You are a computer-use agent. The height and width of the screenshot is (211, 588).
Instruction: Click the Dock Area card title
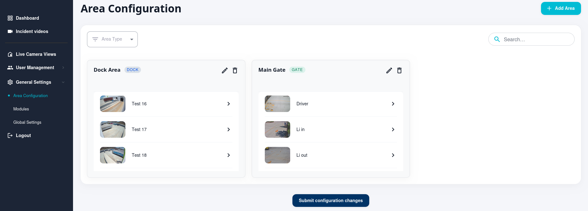coord(107,70)
